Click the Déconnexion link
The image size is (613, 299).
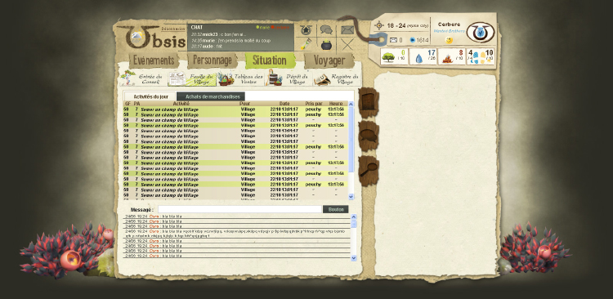[x=172, y=29]
